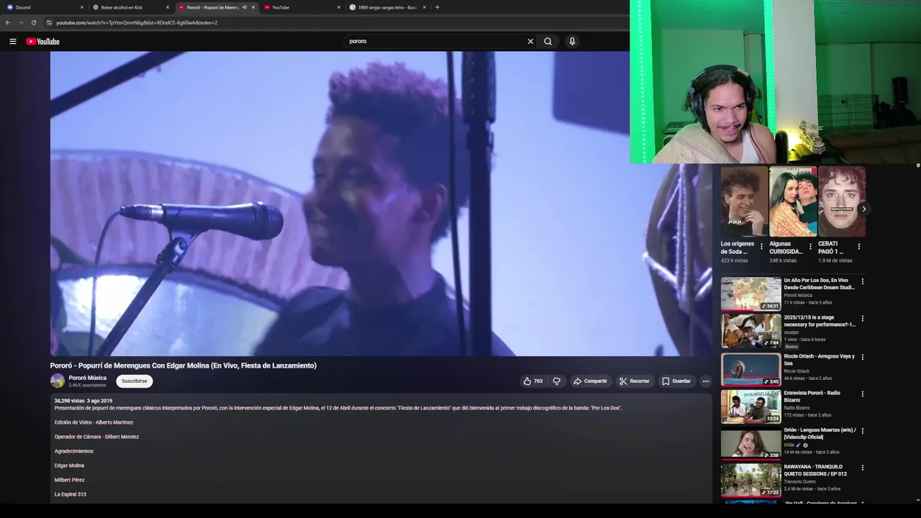
Task: Switch to Beber alcohol en Kick tab
Action: pyautogui.click(x=130, y=7)
